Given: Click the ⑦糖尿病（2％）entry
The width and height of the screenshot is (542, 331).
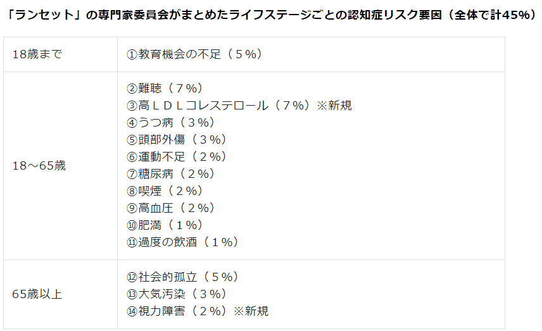Looking at the screenshot, I should coord(171,174).
